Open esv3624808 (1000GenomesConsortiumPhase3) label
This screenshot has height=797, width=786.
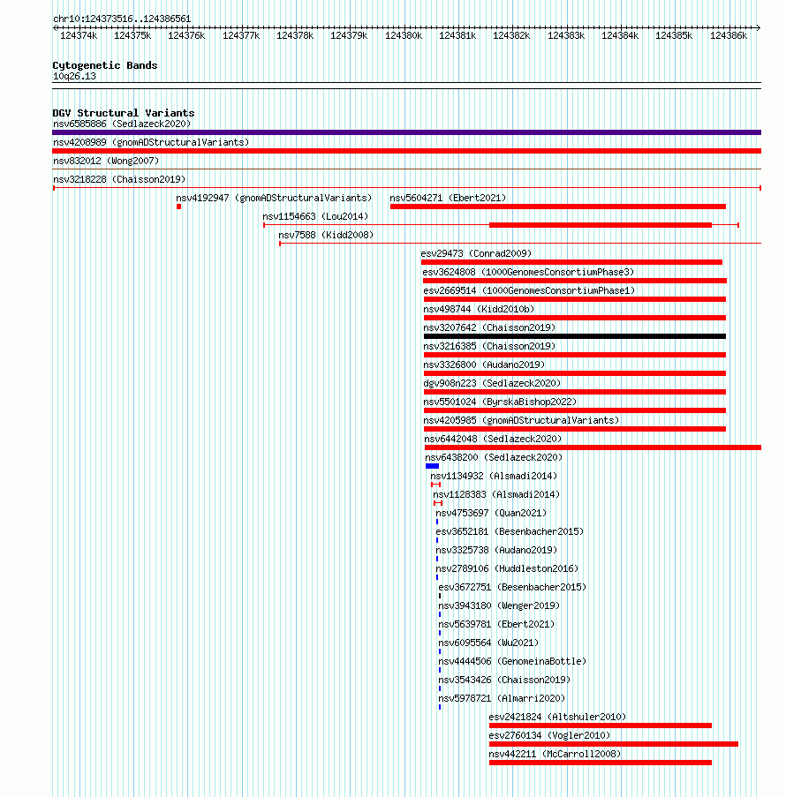529,273
